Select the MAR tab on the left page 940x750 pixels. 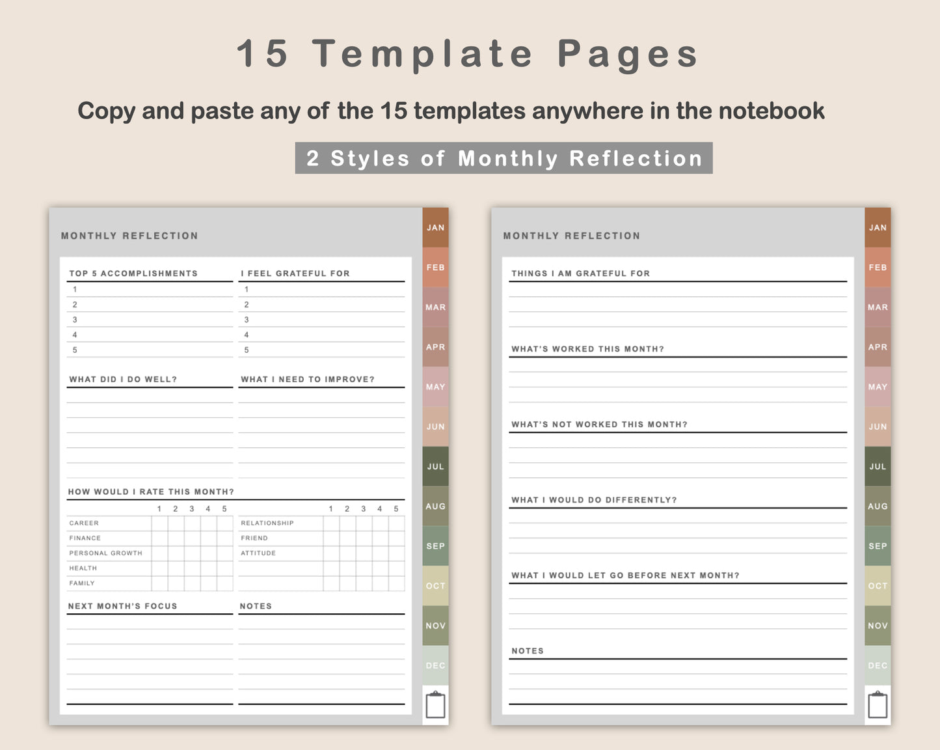tap(435, 307)
